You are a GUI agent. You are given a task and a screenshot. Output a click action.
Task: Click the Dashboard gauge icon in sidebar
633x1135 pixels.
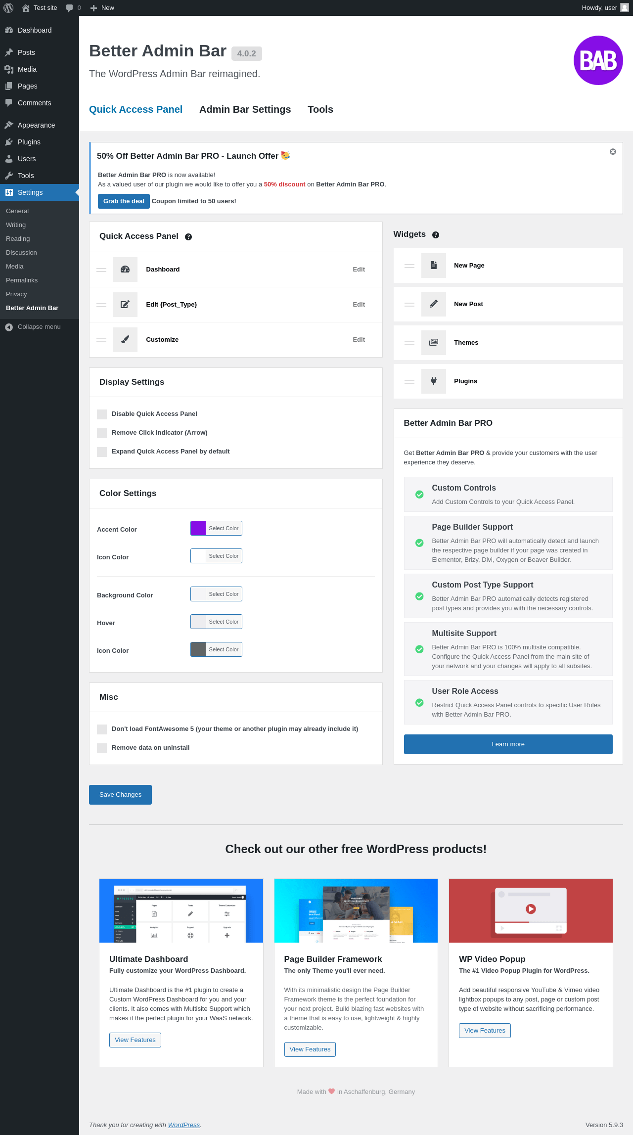pos(9,30)
